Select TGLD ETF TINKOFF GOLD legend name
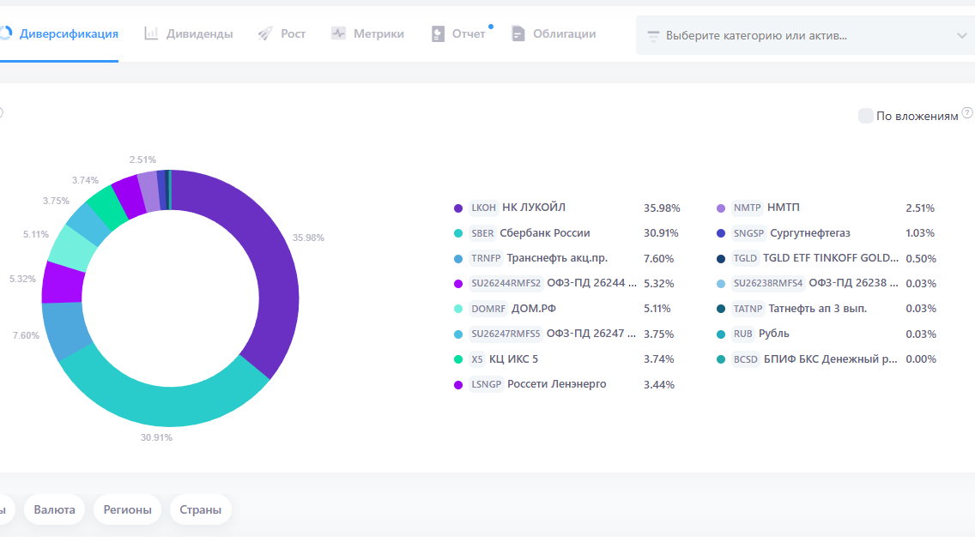The image size is (975, 548). coord(830,258)
